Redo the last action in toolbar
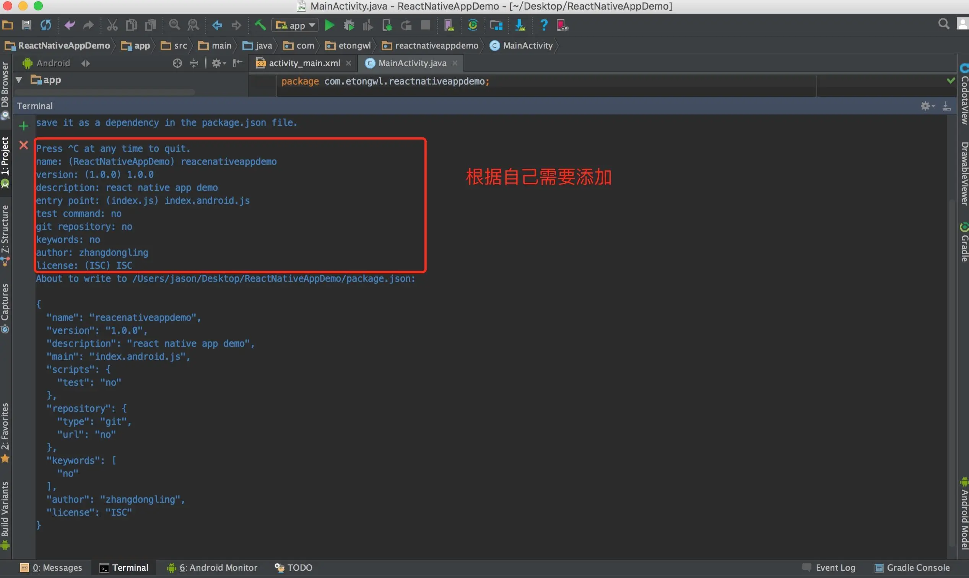The image size is (969, 578). [88, 25]
